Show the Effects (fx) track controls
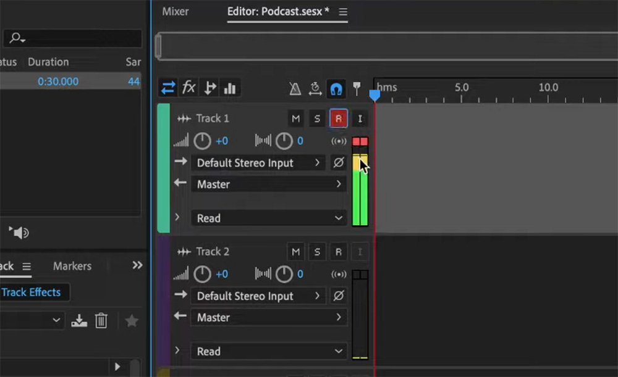This screenshot has width=618, height=377. (x=188, y=88)
